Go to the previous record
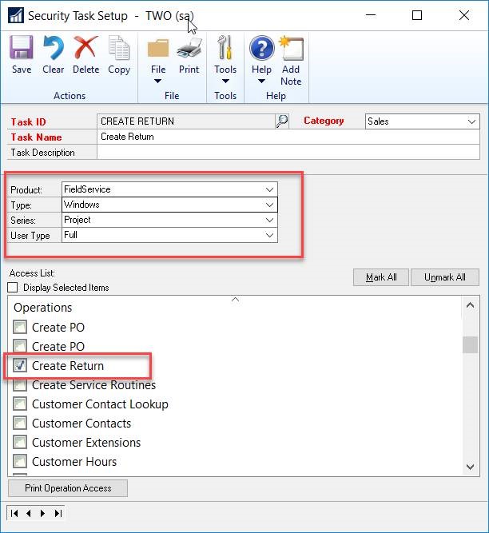 coord(29,513)
